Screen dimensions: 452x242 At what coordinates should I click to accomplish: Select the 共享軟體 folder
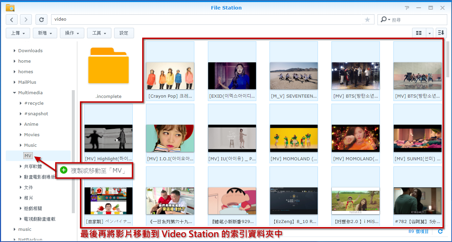(x=33, y=166)
